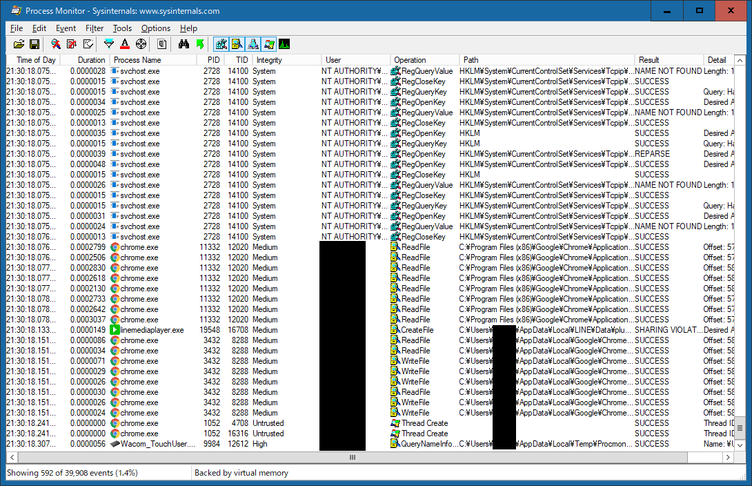Click the Duration column header
Viewport: 752px width, 486px height.
pos(85,60)
